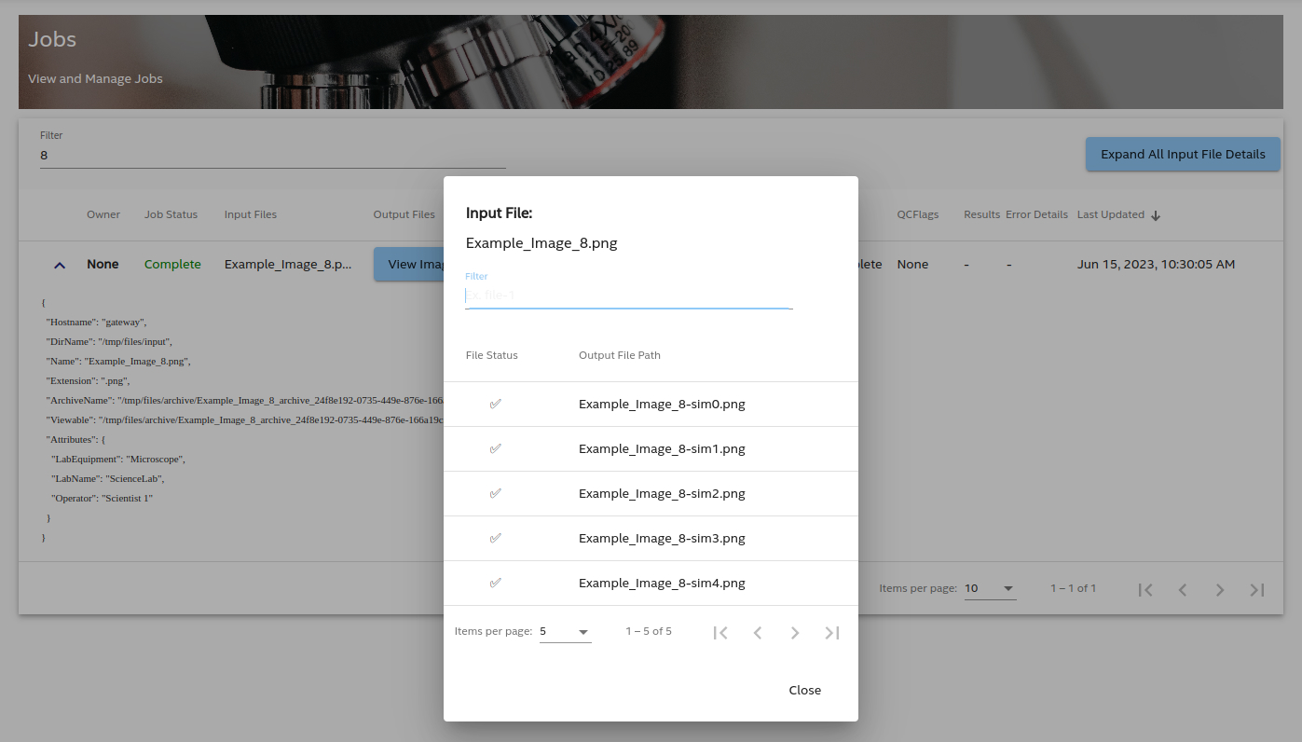Collapse the expanded job row chevron

tap(60, 265)
